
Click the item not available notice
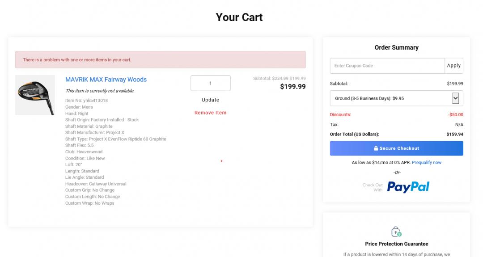tap(100, 91)
